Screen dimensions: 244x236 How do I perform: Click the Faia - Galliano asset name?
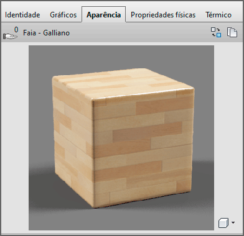[46, 33]
